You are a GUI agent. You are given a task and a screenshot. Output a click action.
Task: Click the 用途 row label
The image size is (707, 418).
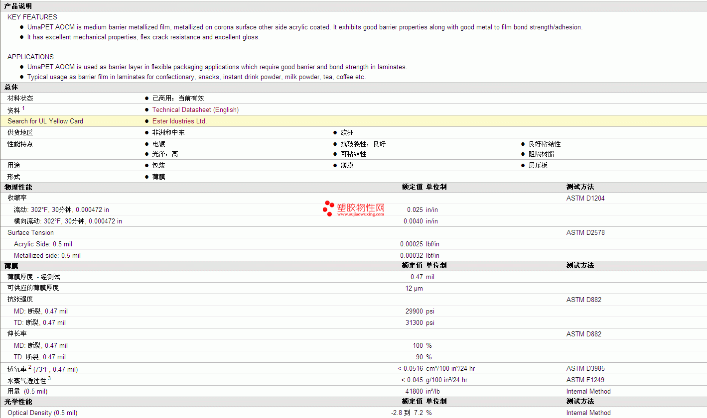click(14, 165)
